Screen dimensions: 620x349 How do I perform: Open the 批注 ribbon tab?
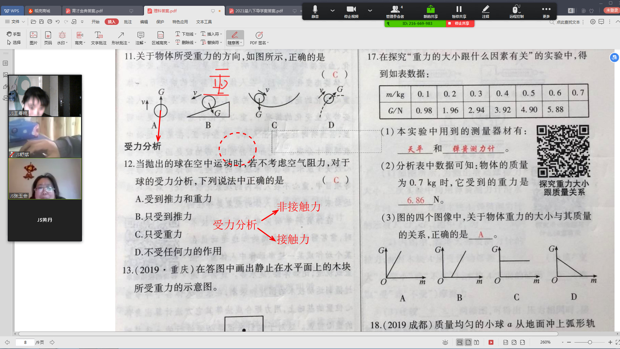point(128,22)
